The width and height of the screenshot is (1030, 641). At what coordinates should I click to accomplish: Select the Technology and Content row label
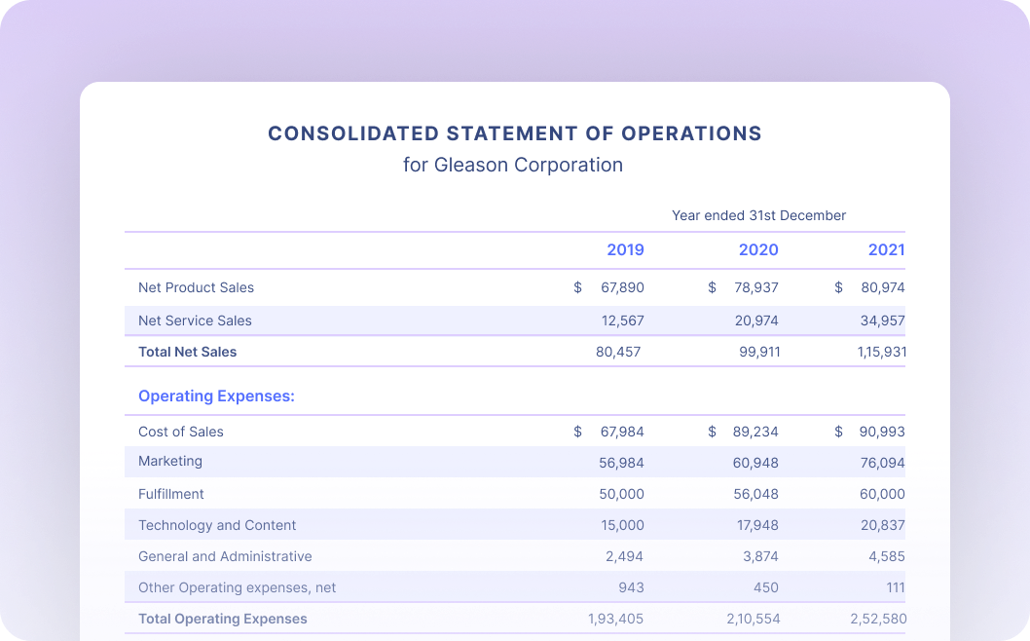[217, 525]
